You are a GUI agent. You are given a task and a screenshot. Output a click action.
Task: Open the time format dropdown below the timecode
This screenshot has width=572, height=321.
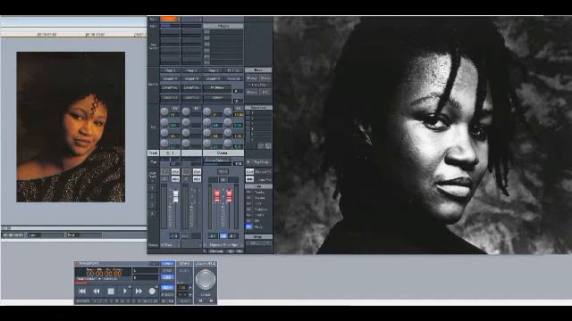(x=88, y=279)
